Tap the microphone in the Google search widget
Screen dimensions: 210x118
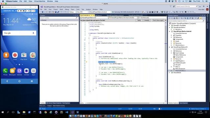pos(33,33)
